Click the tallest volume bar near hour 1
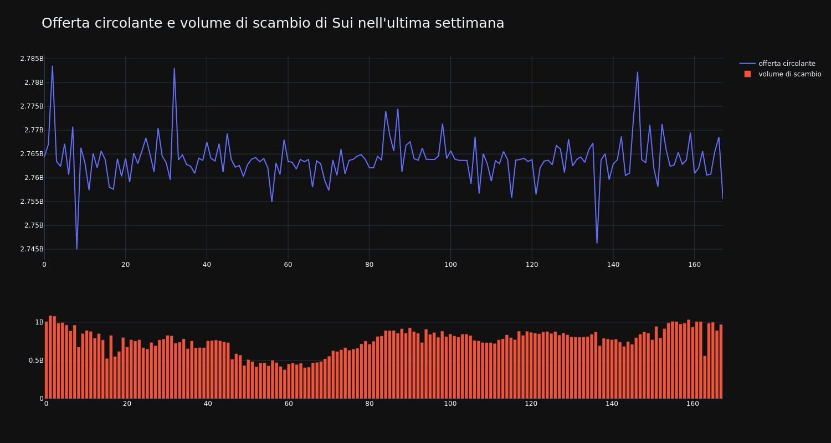The width and height of the screenshot is (831, 443). point(50,357)
